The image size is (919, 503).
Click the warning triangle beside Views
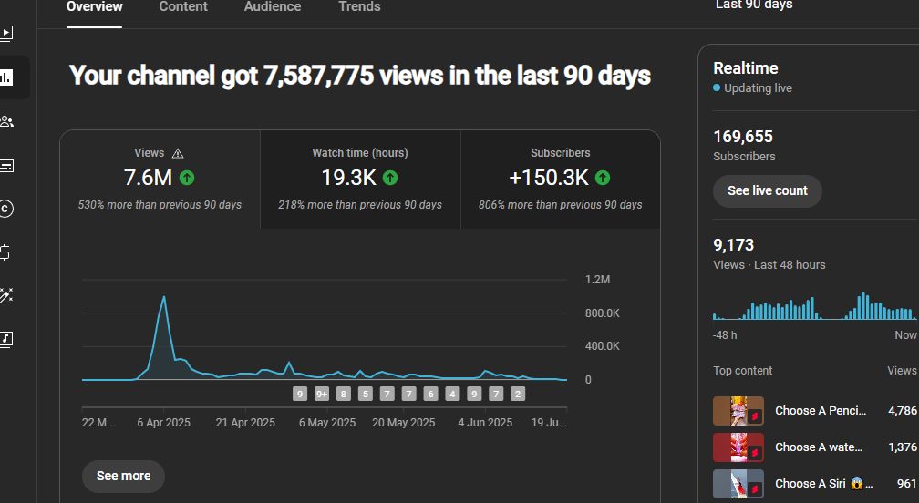(x=178, y=154)
